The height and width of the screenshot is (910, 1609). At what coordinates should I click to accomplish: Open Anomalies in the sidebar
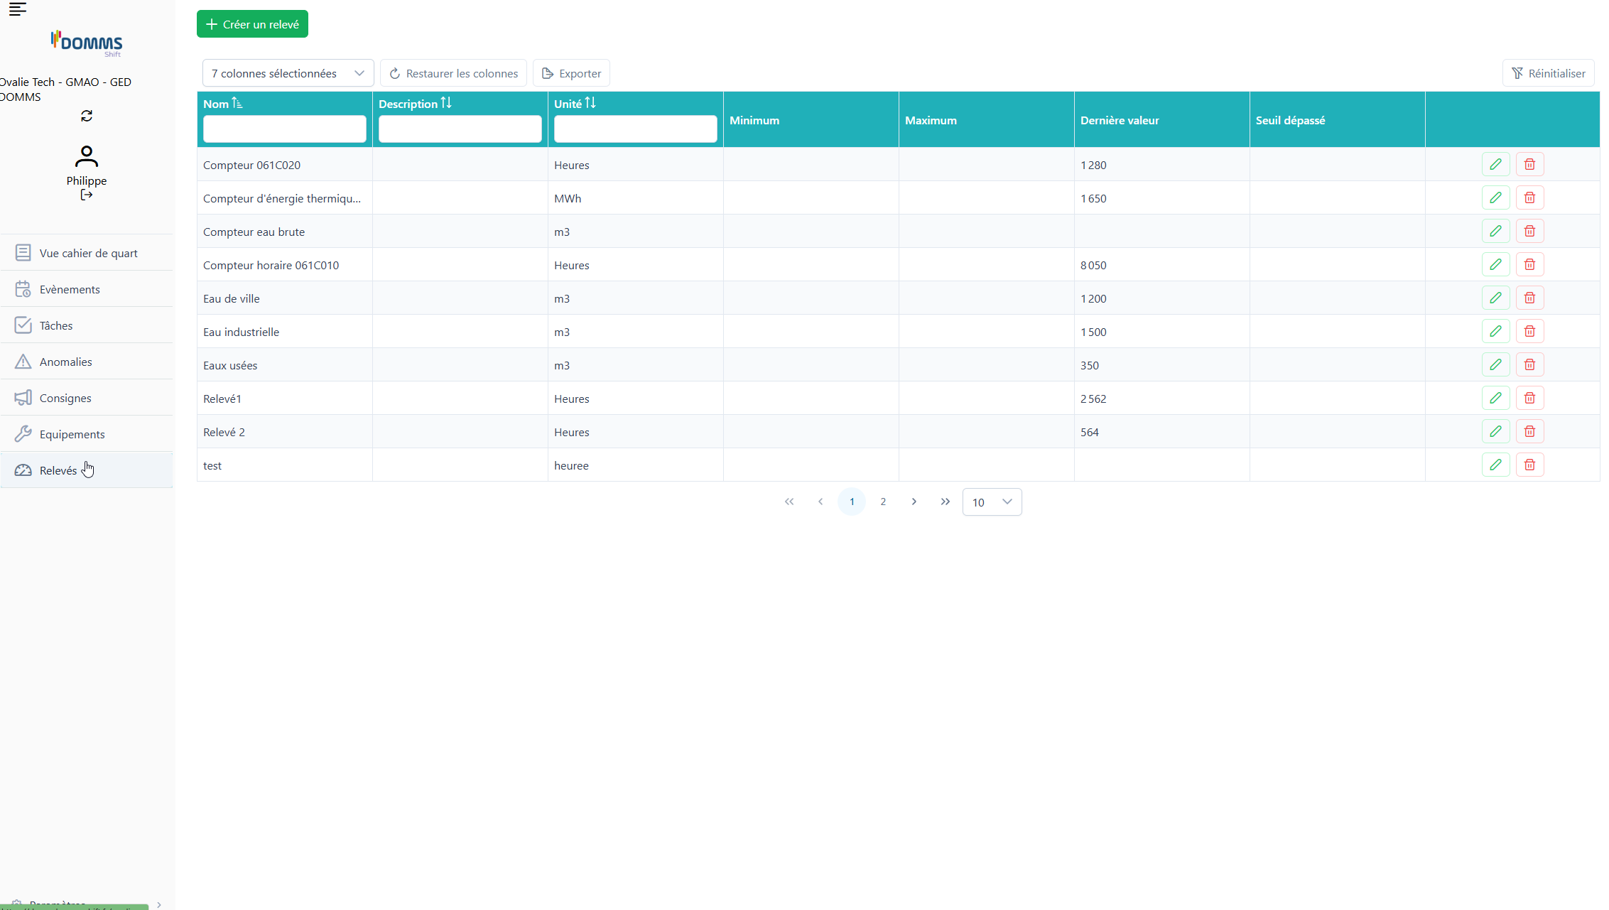click(66, 362)
